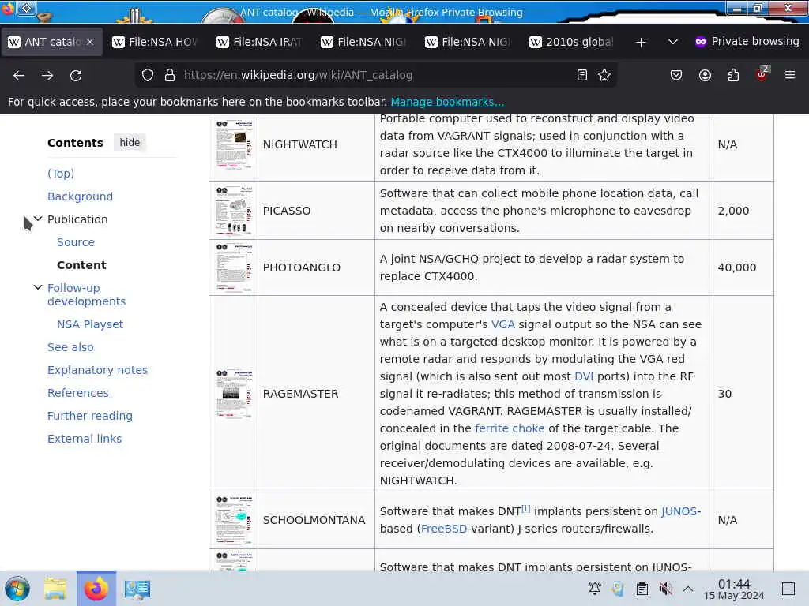Select the 40,000 price cell
Image resolution: width=809 pixels, height=606 pixels.
pos(743,267)
